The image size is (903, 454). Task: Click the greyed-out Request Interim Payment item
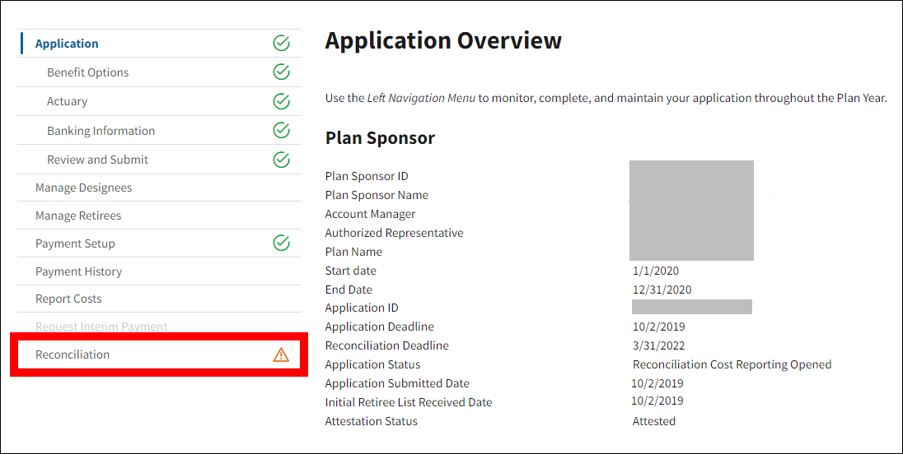[x=101, y=327]
